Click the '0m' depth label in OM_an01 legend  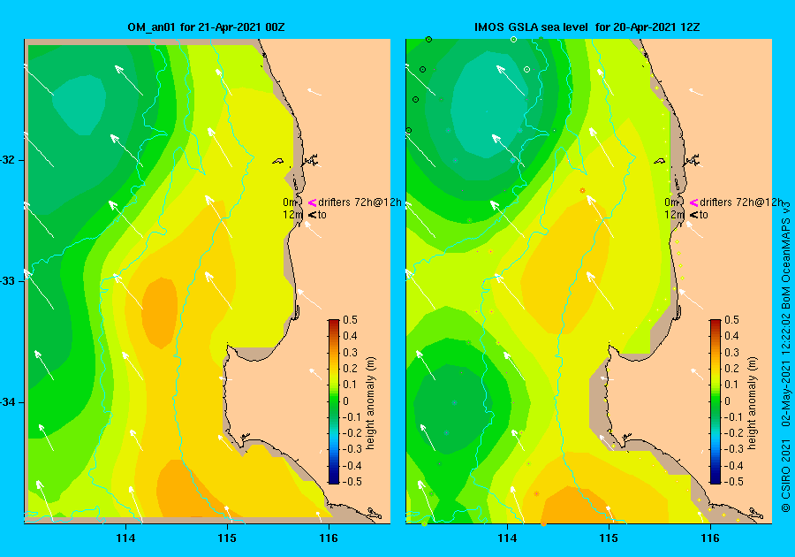pos(290,202)
